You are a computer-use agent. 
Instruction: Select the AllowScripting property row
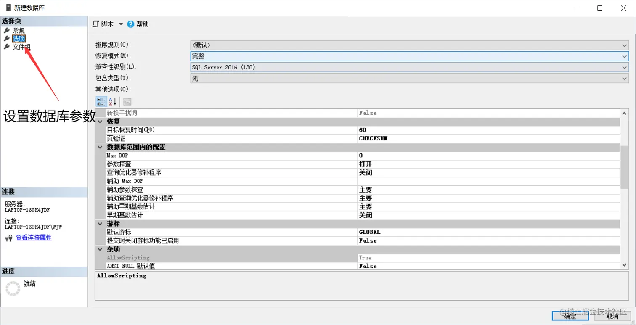click(x=362, y=258)
